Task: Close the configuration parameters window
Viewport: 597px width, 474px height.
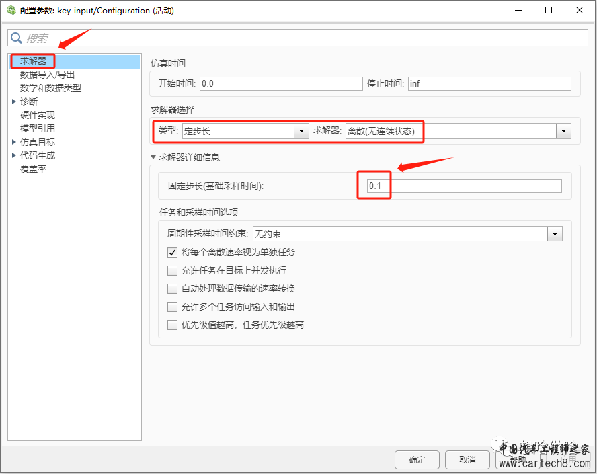Action: pos(580,10)
